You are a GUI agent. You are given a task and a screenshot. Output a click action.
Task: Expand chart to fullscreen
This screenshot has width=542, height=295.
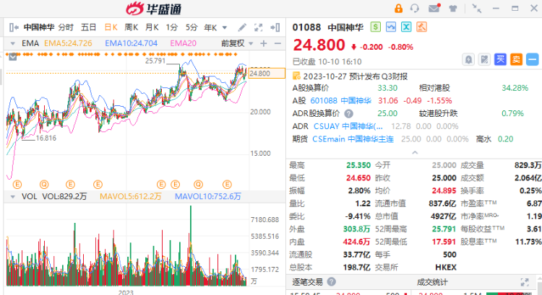coord(258,27)
